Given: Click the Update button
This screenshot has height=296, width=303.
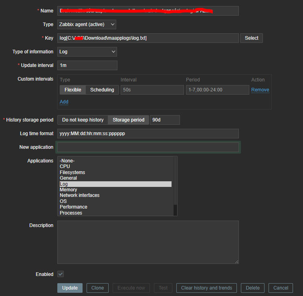Looking at the screenshot, I should coord(70,288).
